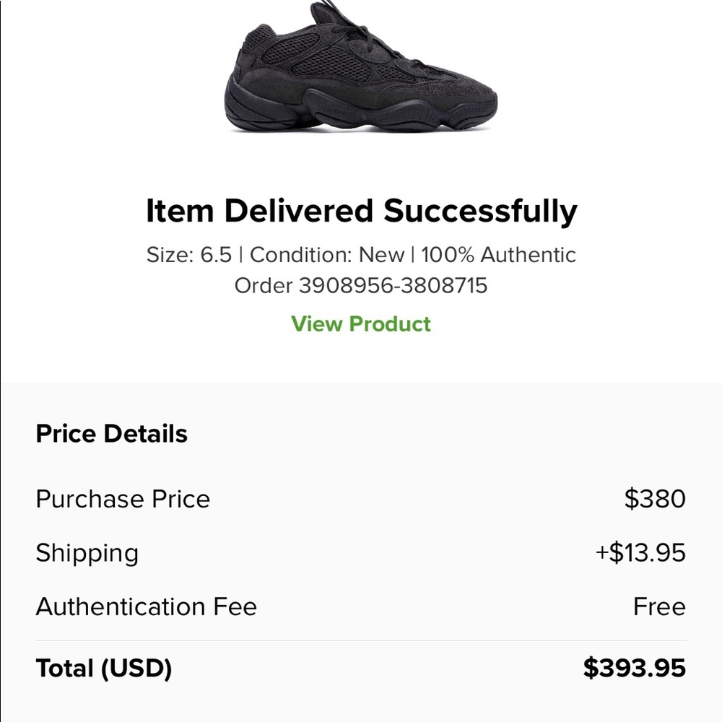
Task: Open the View Product link
Action: pos(360,324)
